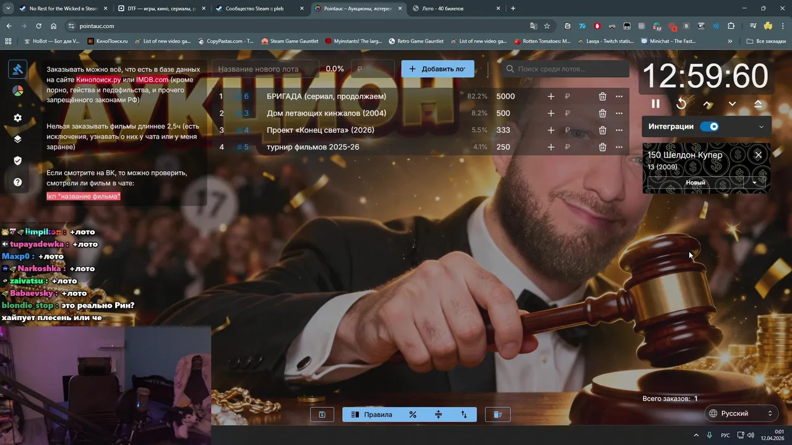Click the page translate icon in address bar

pos(533,26)
